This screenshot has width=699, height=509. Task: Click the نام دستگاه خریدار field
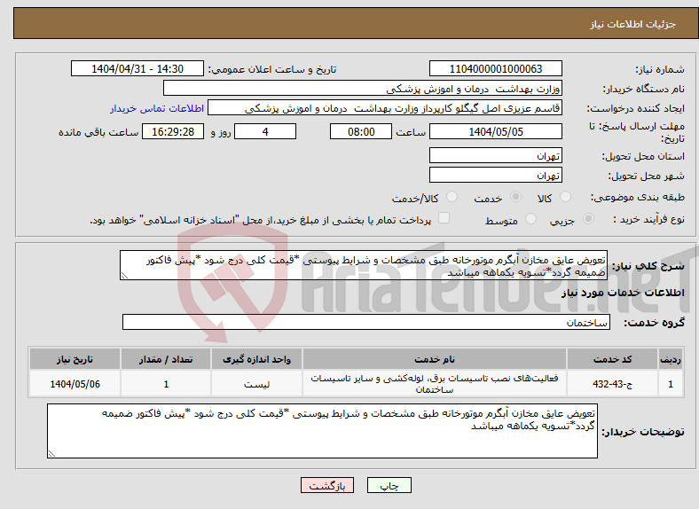point(363,89)
